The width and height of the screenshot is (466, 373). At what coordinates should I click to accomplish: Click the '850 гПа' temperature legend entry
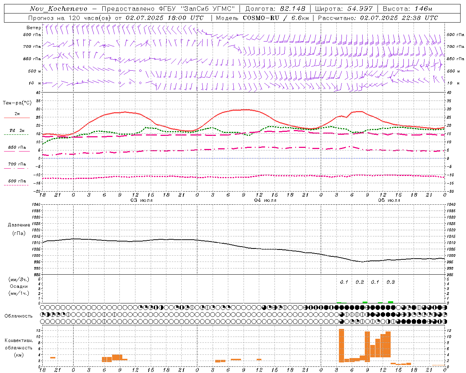17,148
